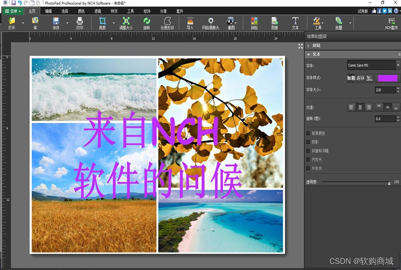Toggle canvas fullscreen expand icon
Viewport: 401px width, 270px height.
click(x=300, y=46)
